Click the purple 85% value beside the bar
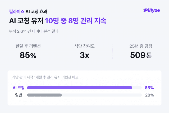This screenshot has width=169, height=113. coord(149,88)
